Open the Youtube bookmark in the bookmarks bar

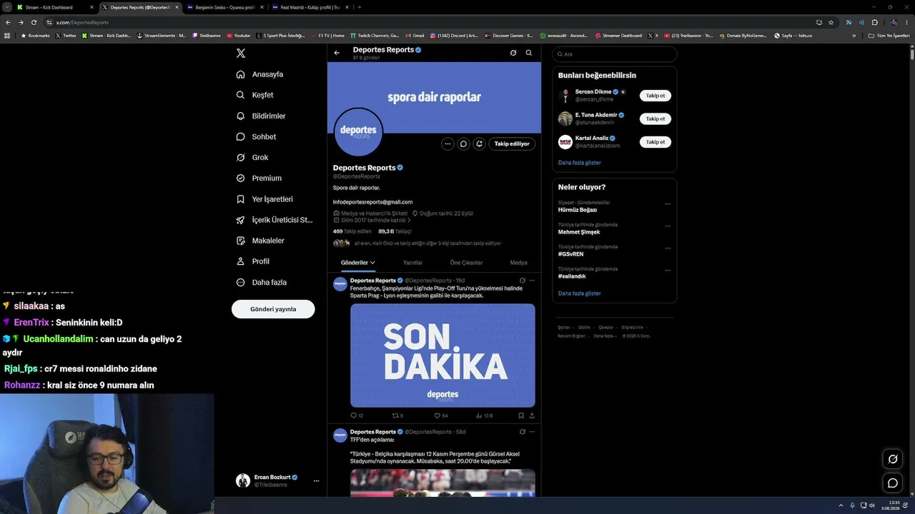239,36
